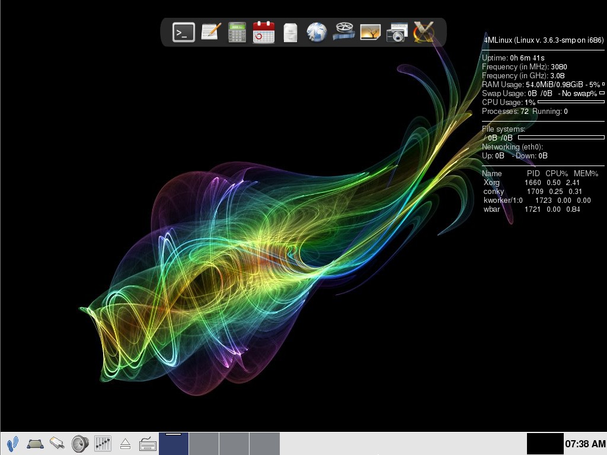The height and width of the screenshot is (455, 607).
Task: Click the blue footprints icon in the taskbar
Action: pos(12,443)
